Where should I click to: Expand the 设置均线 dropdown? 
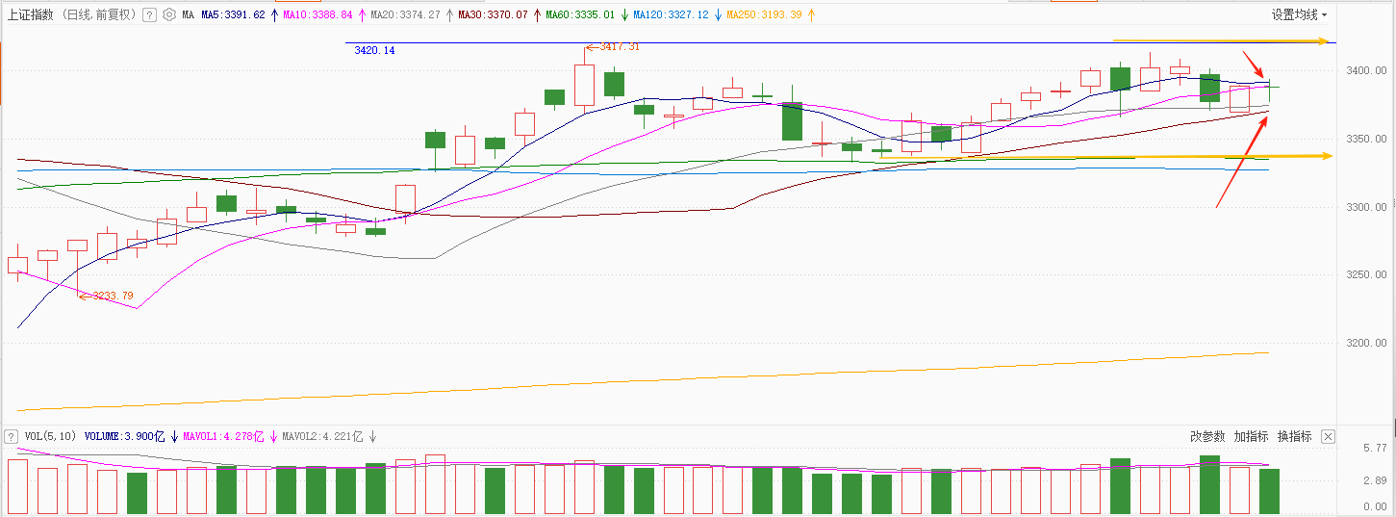[1299, 14]
